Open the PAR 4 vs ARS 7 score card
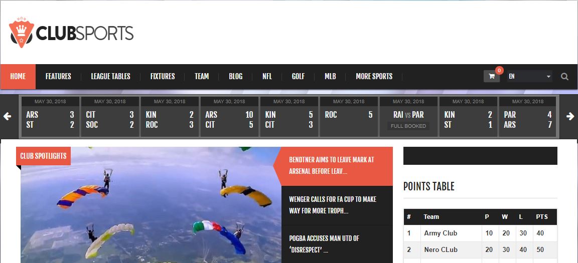 [528, 117]
